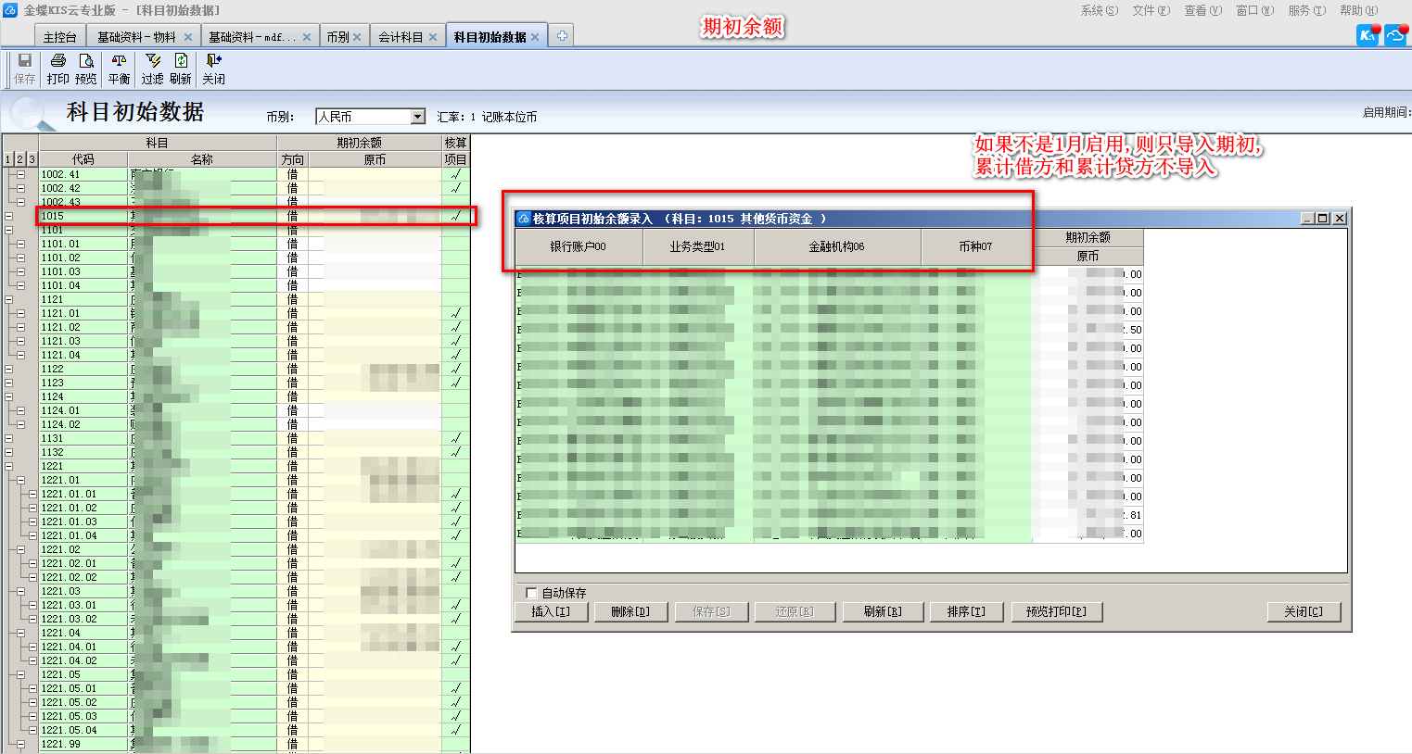Collapse the 1015 account tree node
Screen dimensions: 1412x754
(x=8, y=216)
